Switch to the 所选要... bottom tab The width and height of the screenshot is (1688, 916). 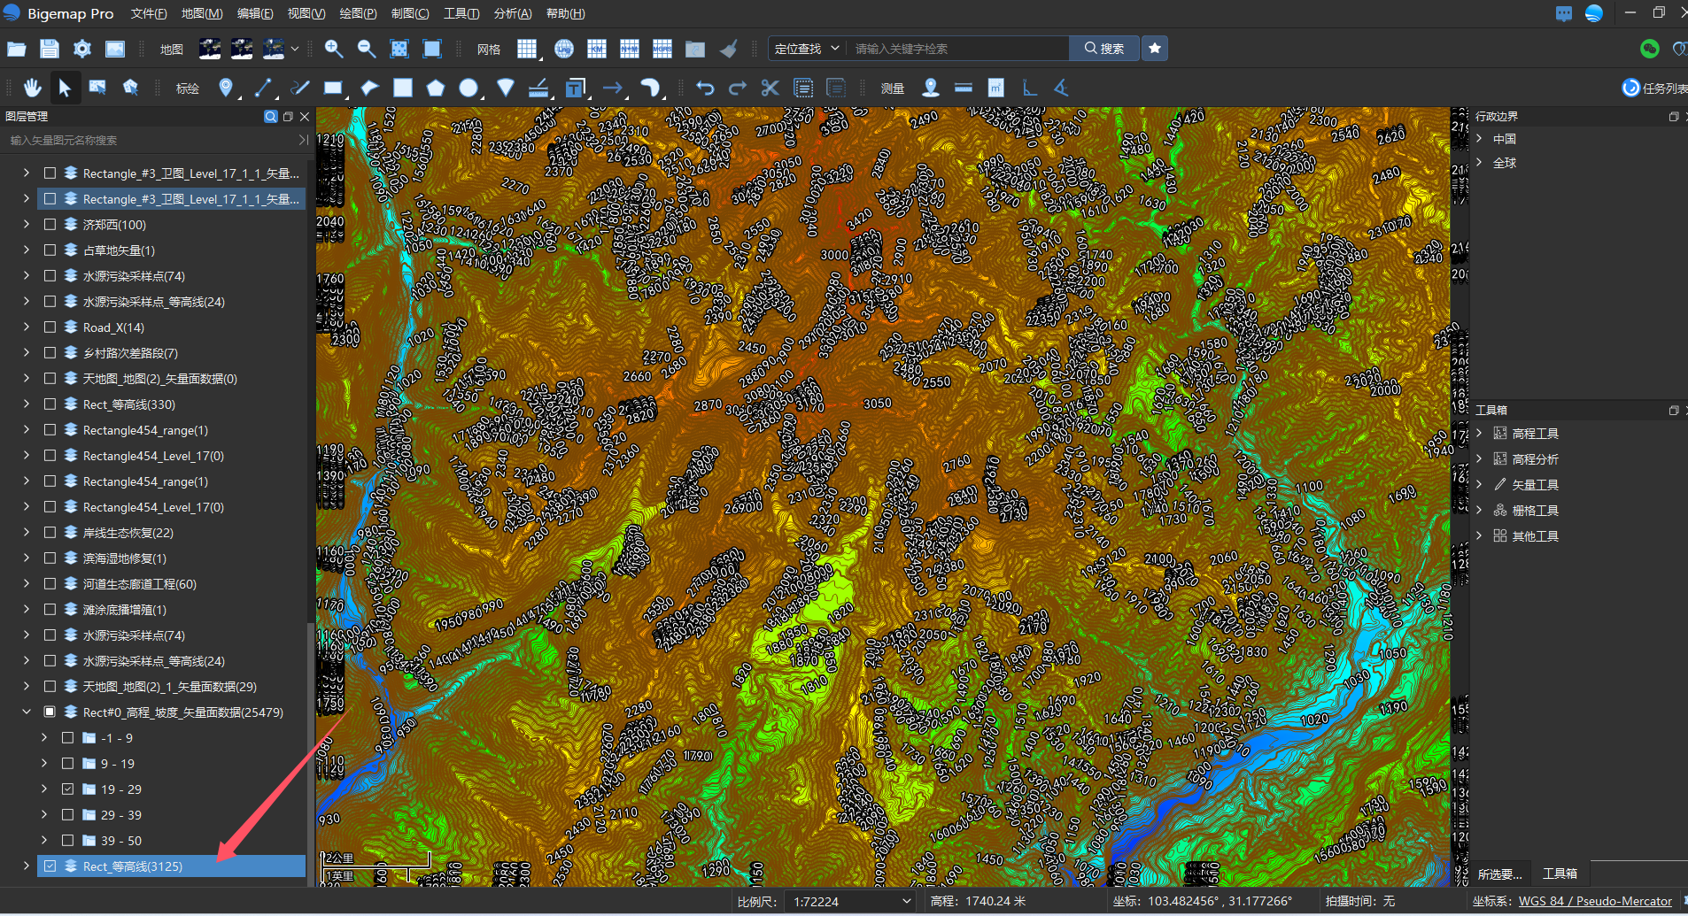(x=1500, y=874)
